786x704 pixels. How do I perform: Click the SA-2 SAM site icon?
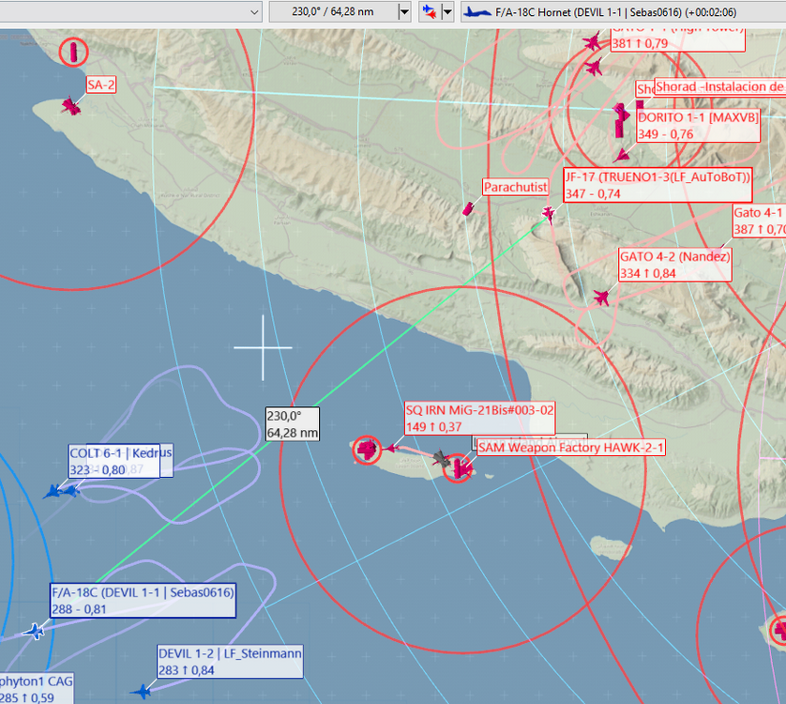70,105
